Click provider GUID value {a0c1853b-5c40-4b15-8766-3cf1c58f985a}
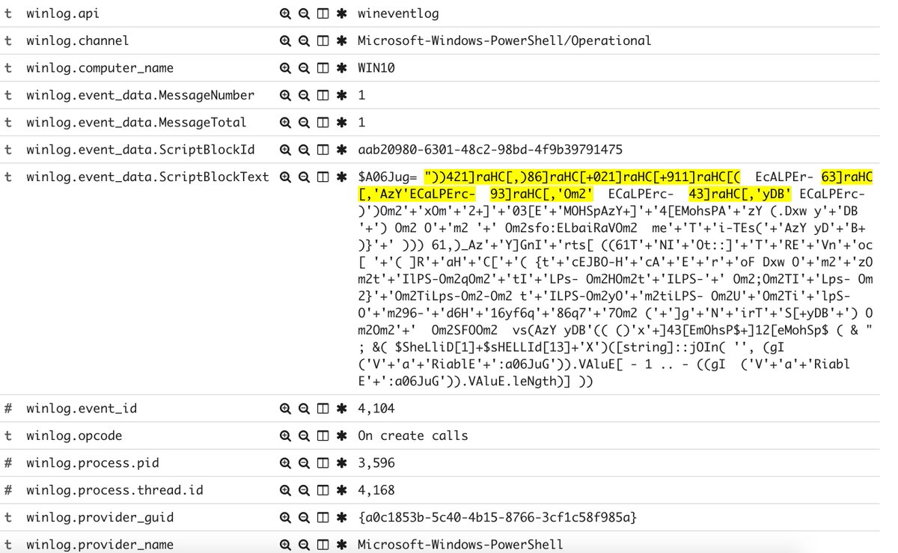The width and height of the screenshot is (898, 553). (x=497, y=517)
